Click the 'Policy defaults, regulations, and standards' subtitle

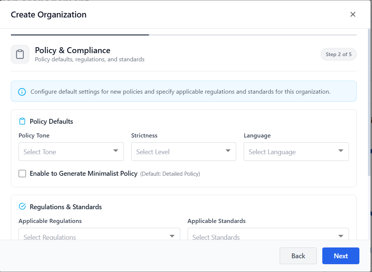point(90,59)
